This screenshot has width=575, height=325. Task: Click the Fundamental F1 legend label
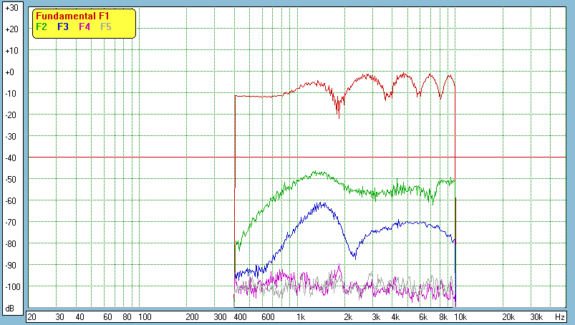tap(72, 16)
